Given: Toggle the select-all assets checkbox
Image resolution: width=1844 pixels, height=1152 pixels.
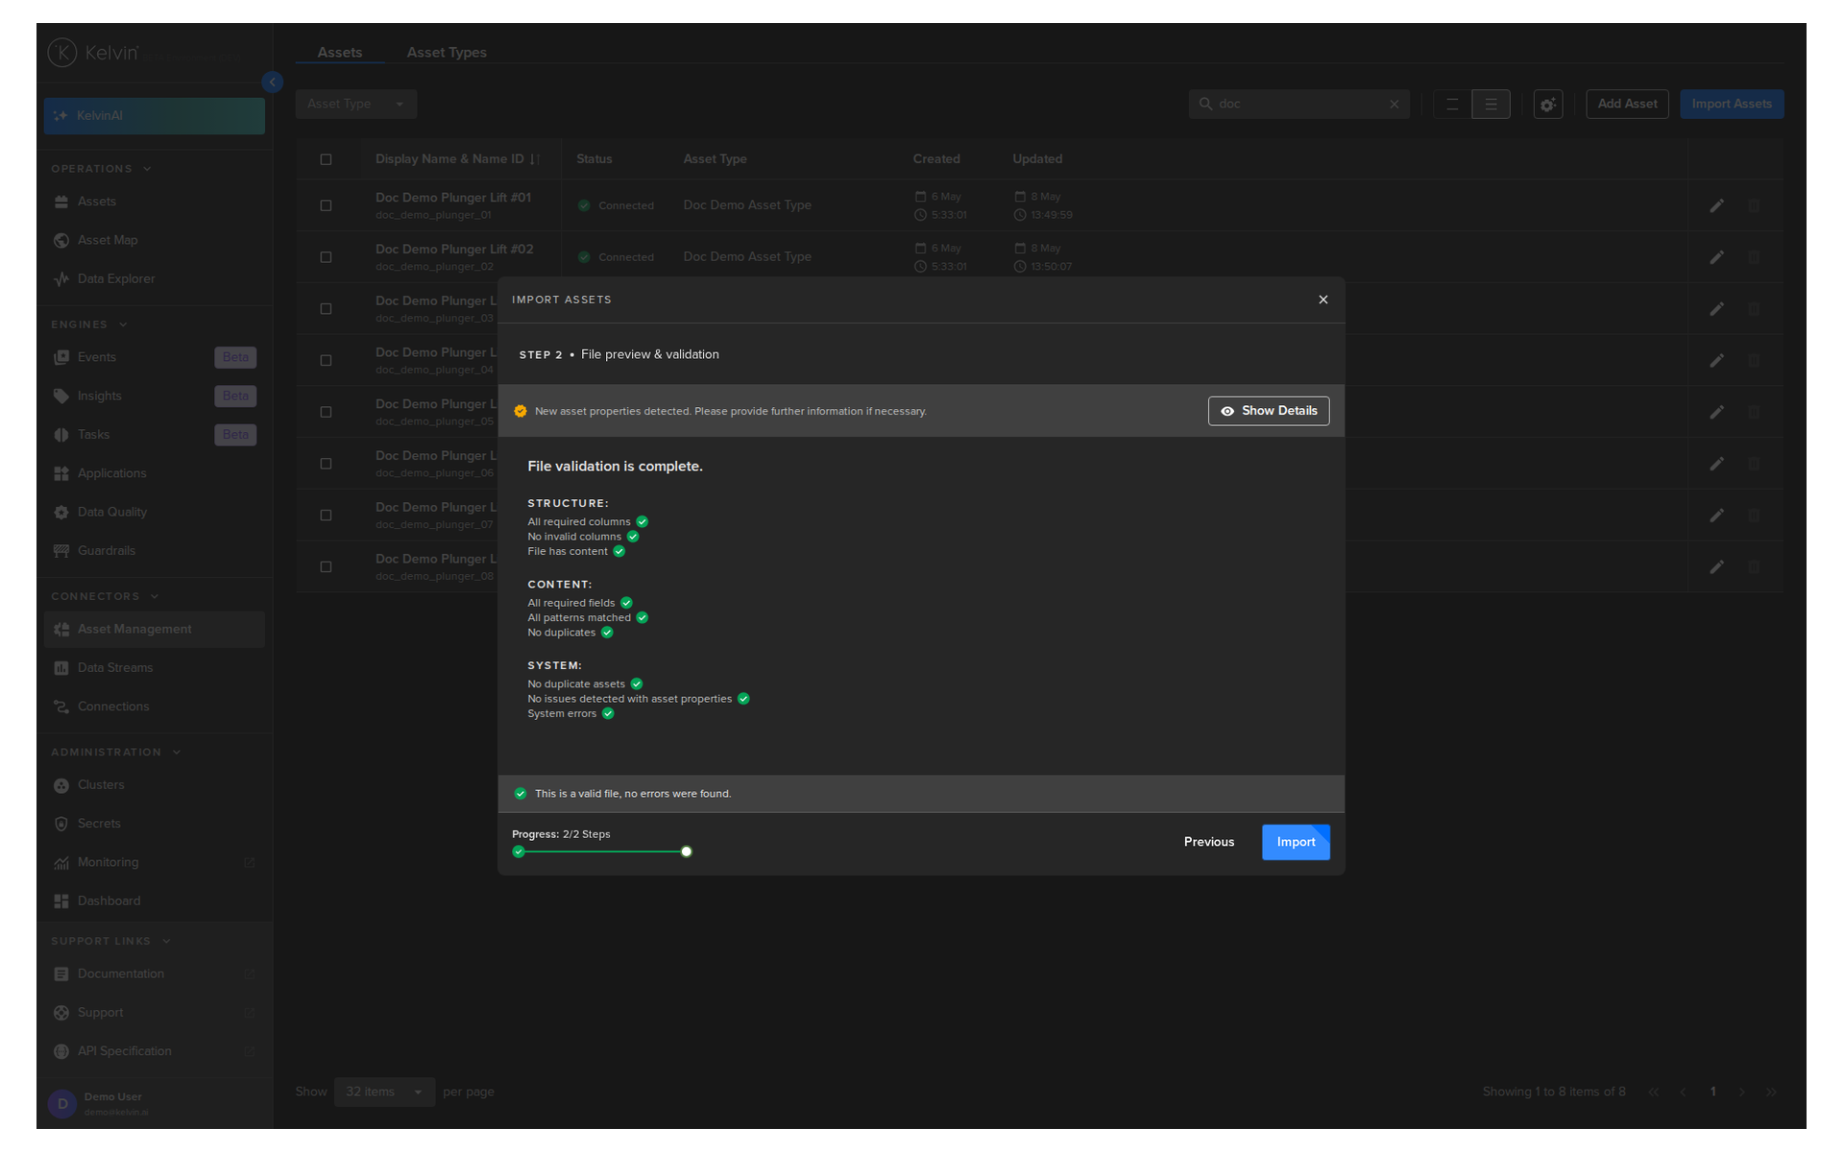Looking at the screenshot, I should pos(326,159).
